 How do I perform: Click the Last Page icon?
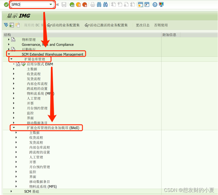tap(133, 5)
